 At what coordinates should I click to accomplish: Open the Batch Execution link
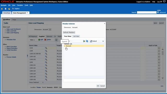tap(11, 46)
